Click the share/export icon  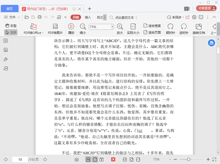(187, 17)
